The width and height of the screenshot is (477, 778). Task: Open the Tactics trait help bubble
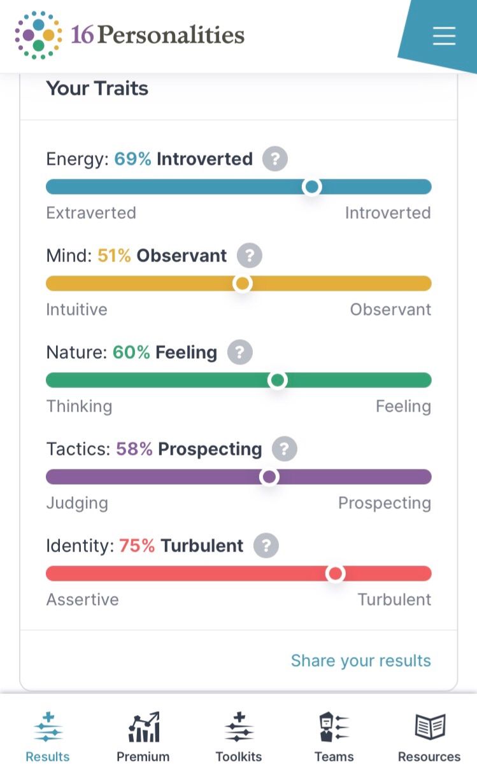(284, 449)
